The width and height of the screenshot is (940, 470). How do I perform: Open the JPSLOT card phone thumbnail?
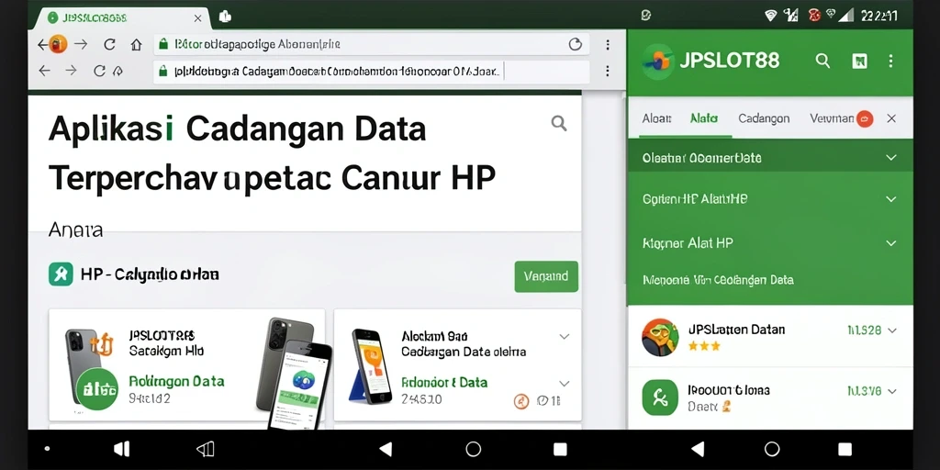click(x=81, y=364)
